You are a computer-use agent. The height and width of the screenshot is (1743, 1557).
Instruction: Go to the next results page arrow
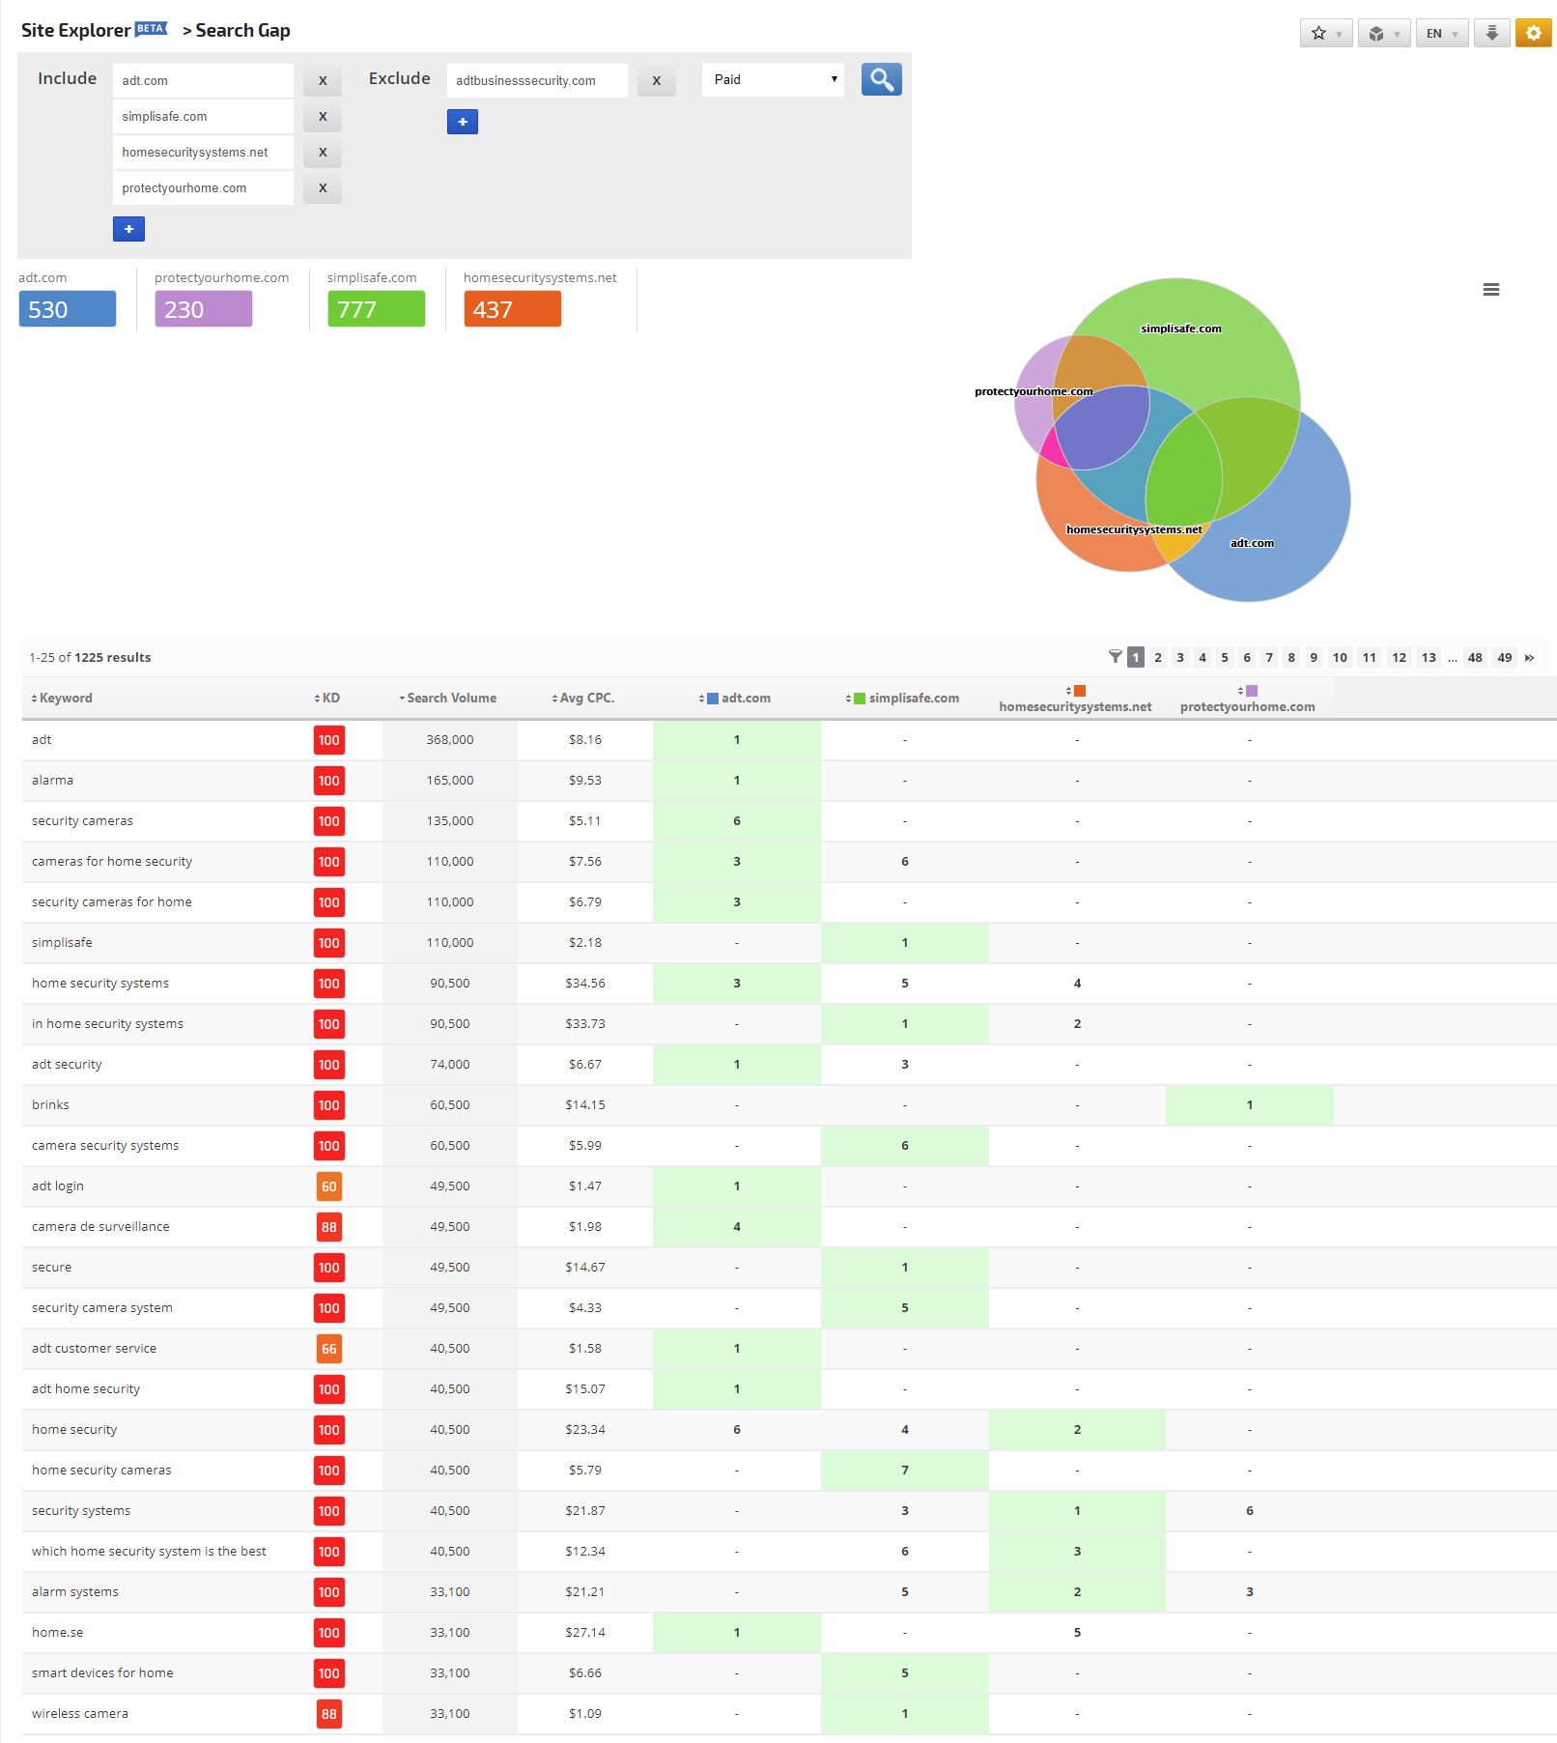coord(1530,658)
